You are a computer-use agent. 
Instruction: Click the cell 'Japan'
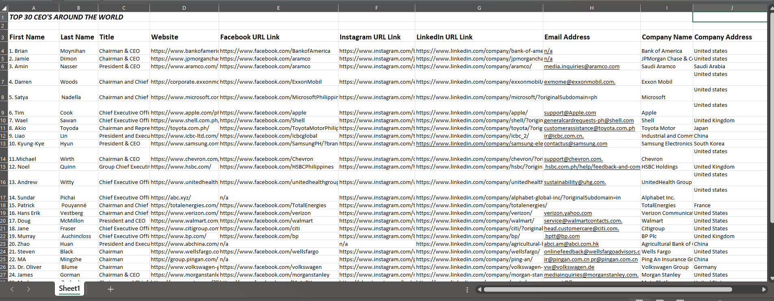(x=730, y=128)
